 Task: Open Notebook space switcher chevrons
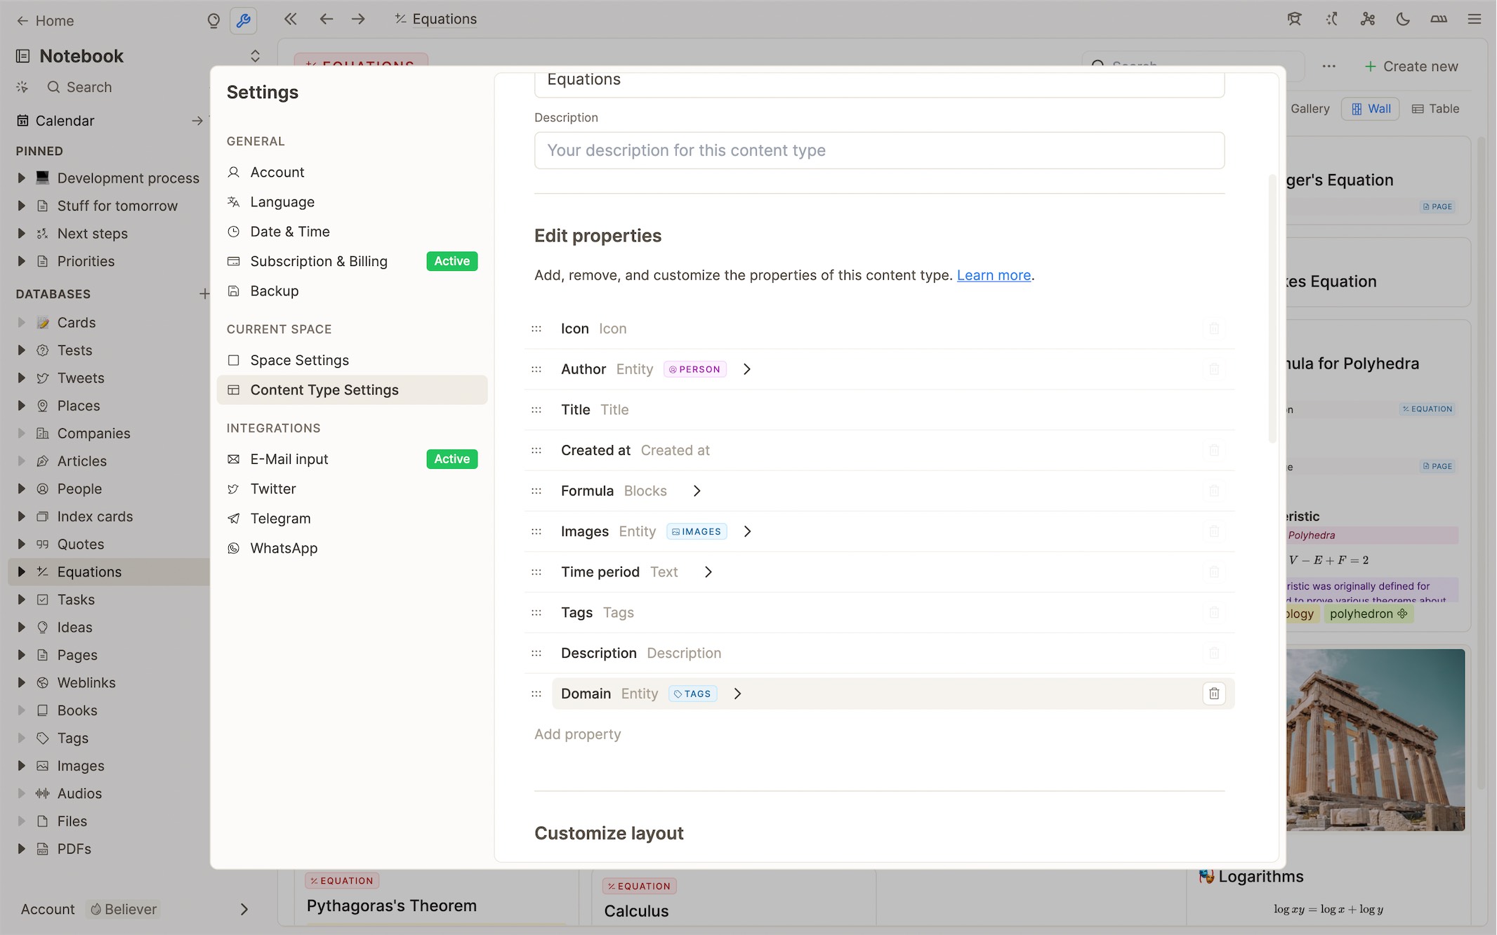point(255,56)
